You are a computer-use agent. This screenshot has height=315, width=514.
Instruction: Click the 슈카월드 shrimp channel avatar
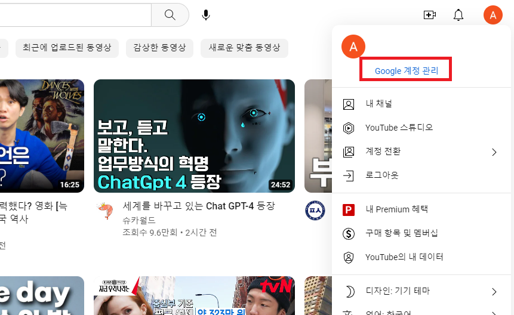tap(105, 211)
